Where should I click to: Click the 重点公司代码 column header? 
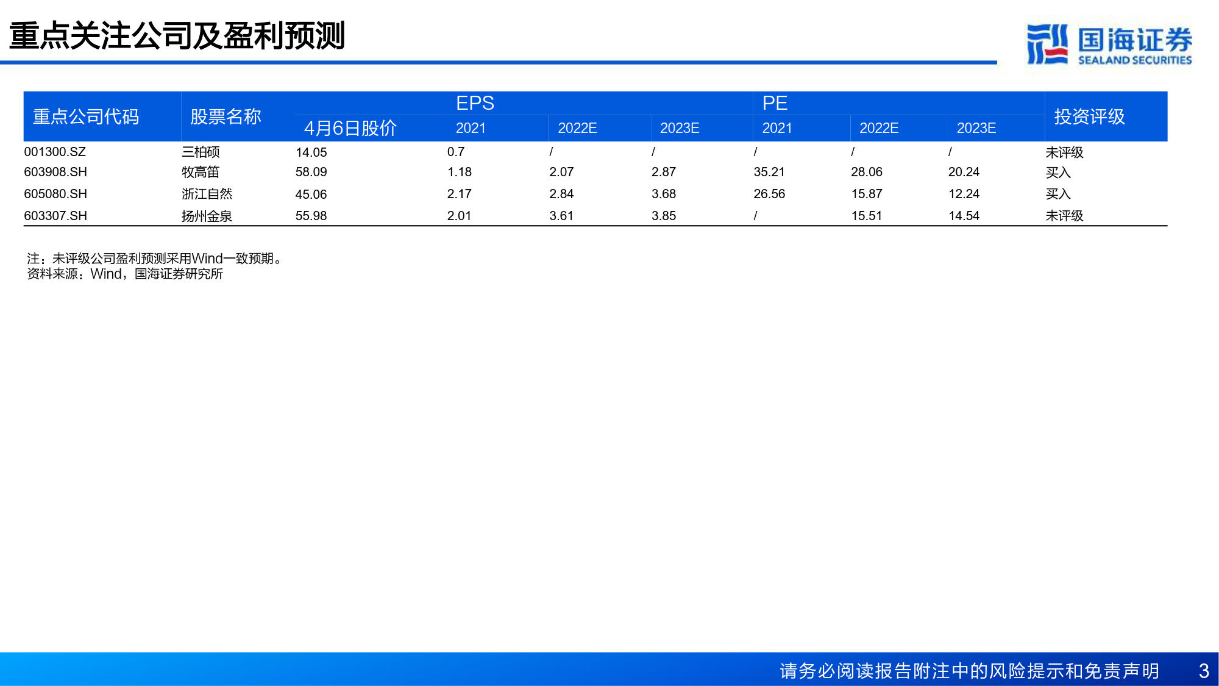click(86, 116)
